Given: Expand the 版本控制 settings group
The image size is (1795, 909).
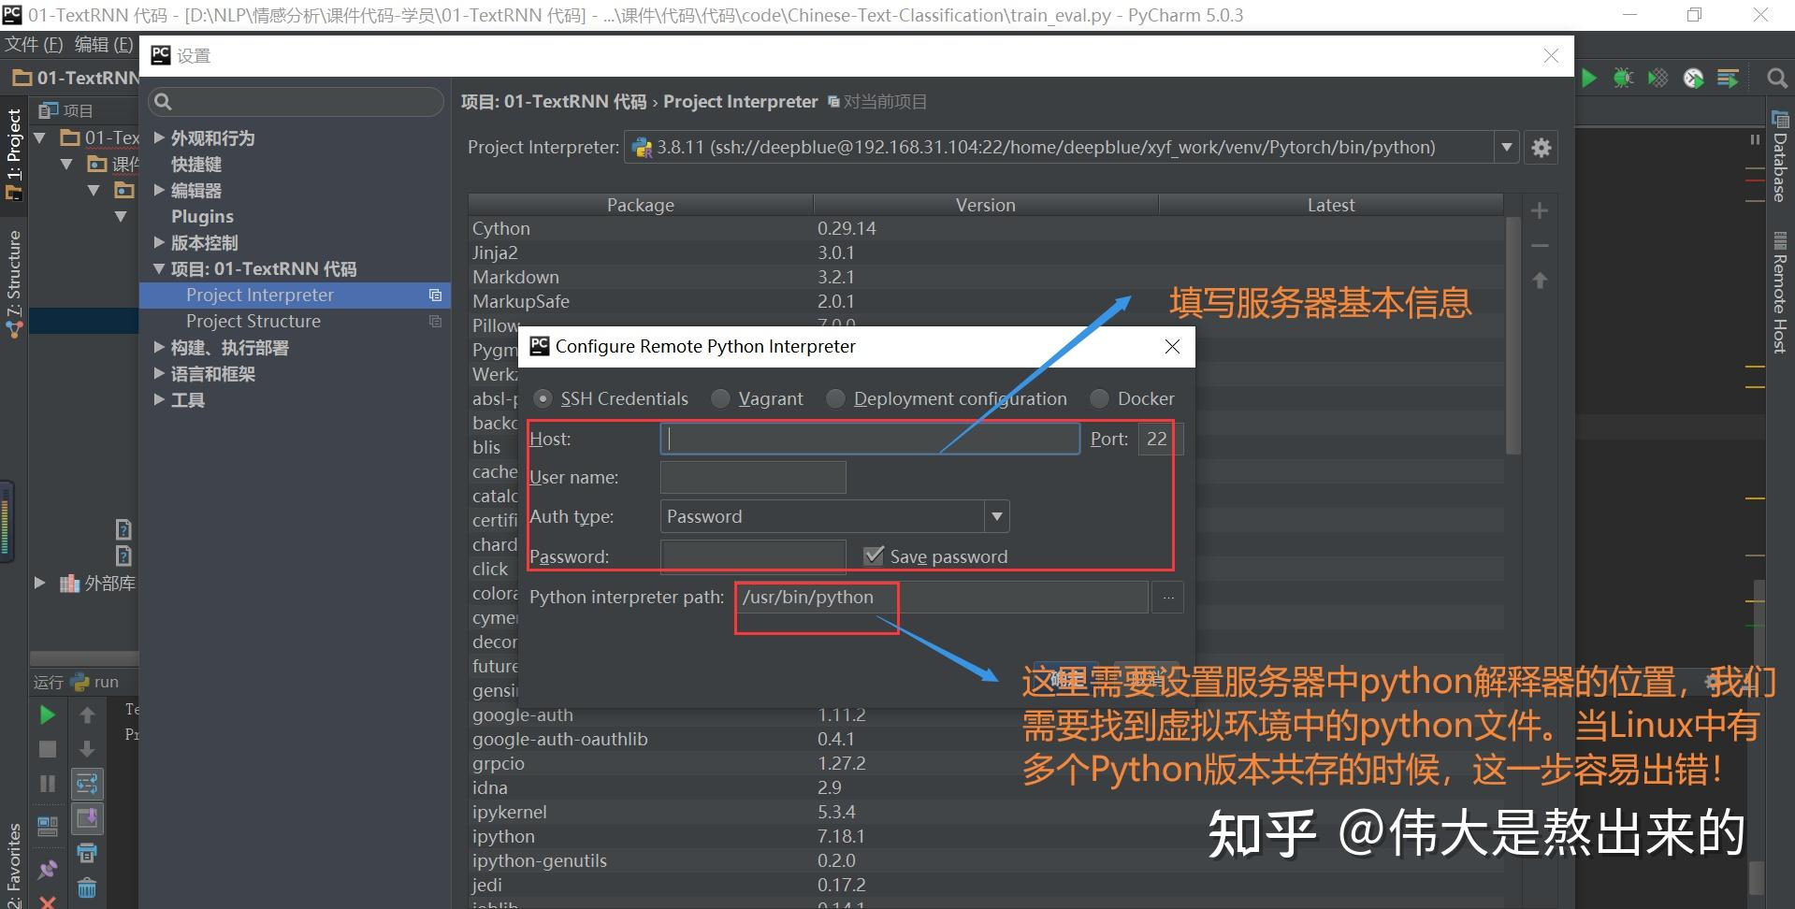Looking at the screenshot, I should (159, 242).
